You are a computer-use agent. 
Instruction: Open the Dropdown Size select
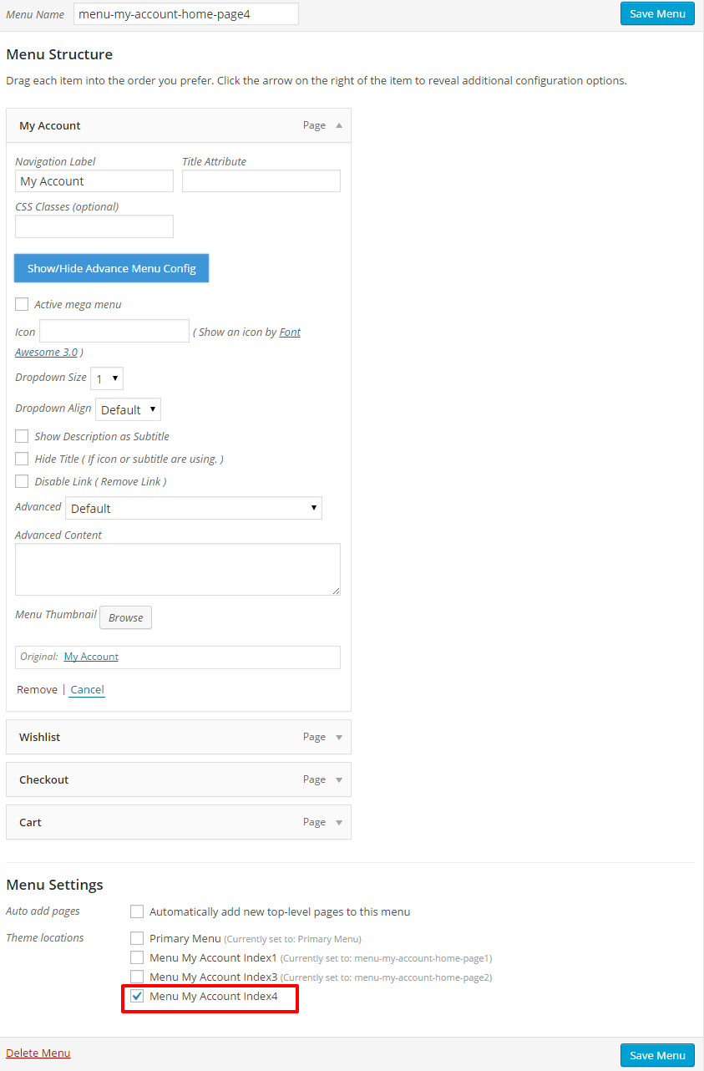pos(107,378)
